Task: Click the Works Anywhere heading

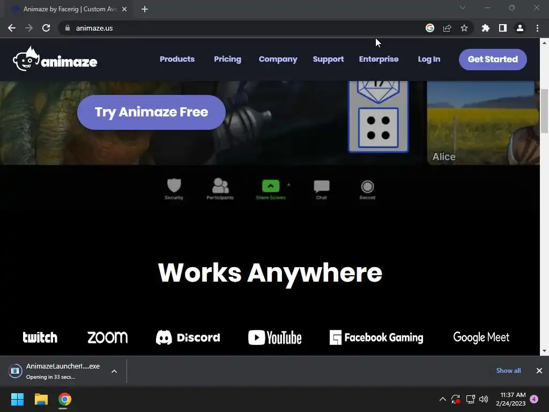Action: pyautogui.click(x=270, y=273)
